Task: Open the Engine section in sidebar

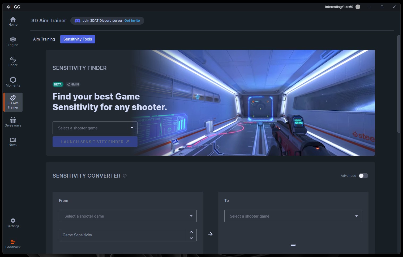Action: (x=13, y=42)
